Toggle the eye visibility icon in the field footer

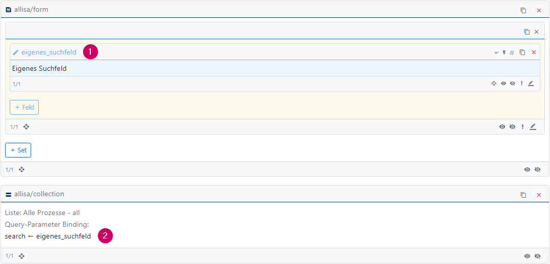(x=504, y=84)
